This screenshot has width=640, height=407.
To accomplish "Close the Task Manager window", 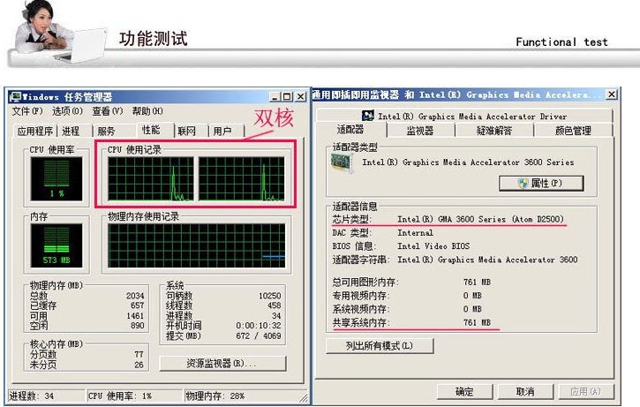I will click(300, 97).
